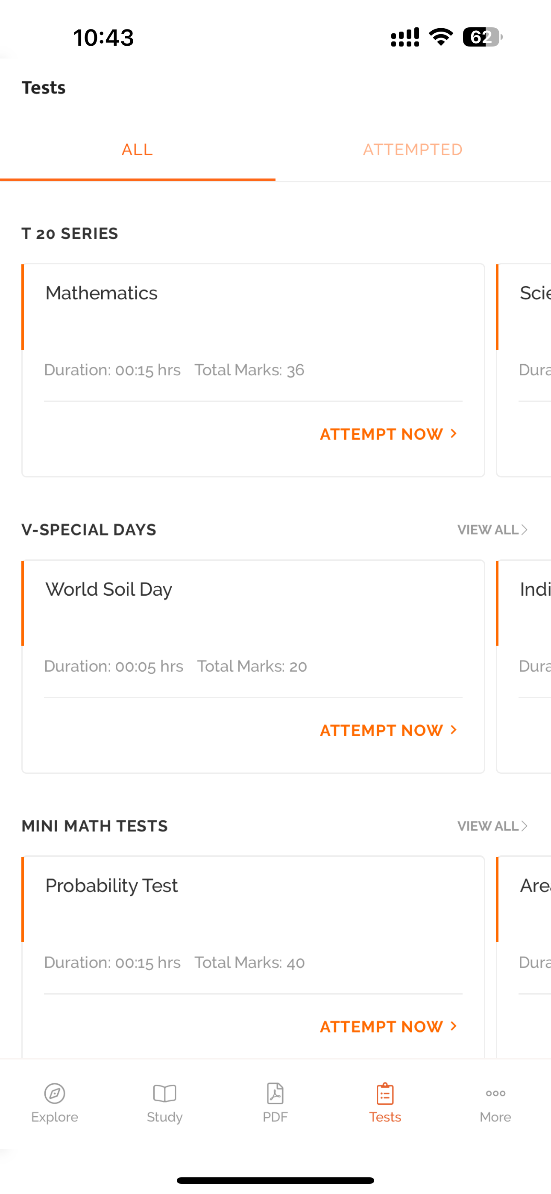Attempt the Mathematics test now
This screenshot has width=551, height=1194.
[x=389, y=434]
